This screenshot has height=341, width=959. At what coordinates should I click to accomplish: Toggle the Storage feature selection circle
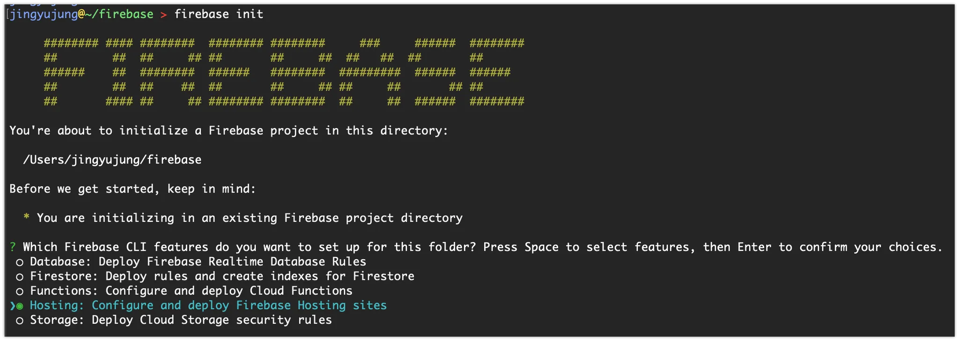click(20, 320)
